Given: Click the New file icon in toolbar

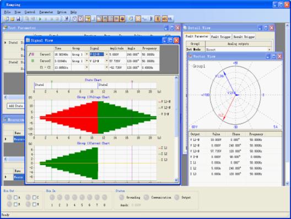Looking at the screenshot, I should (x=7, y=19).
